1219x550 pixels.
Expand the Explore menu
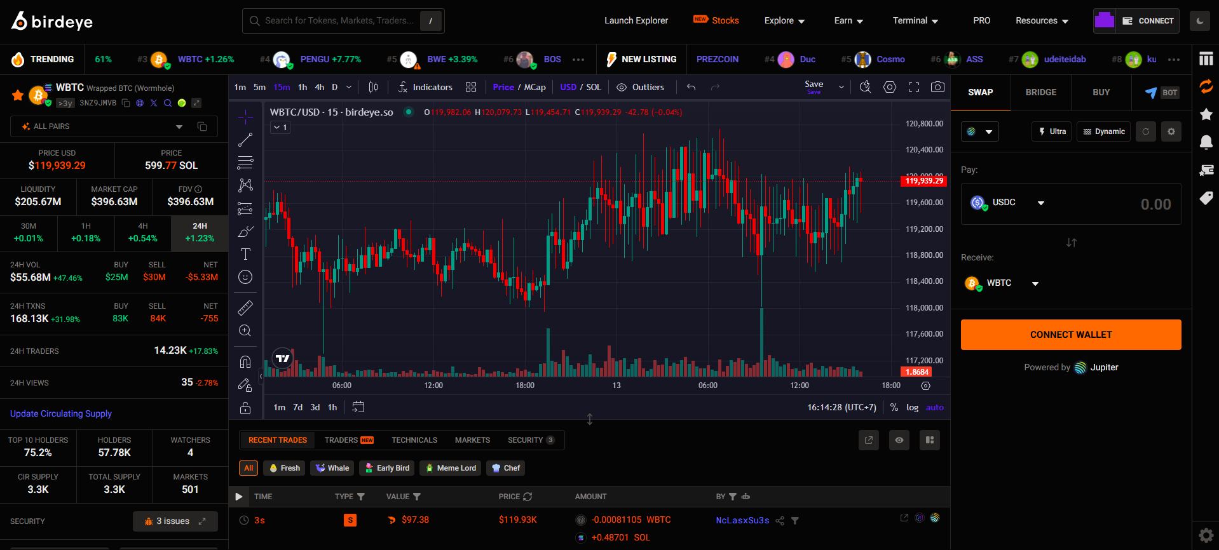784,21
